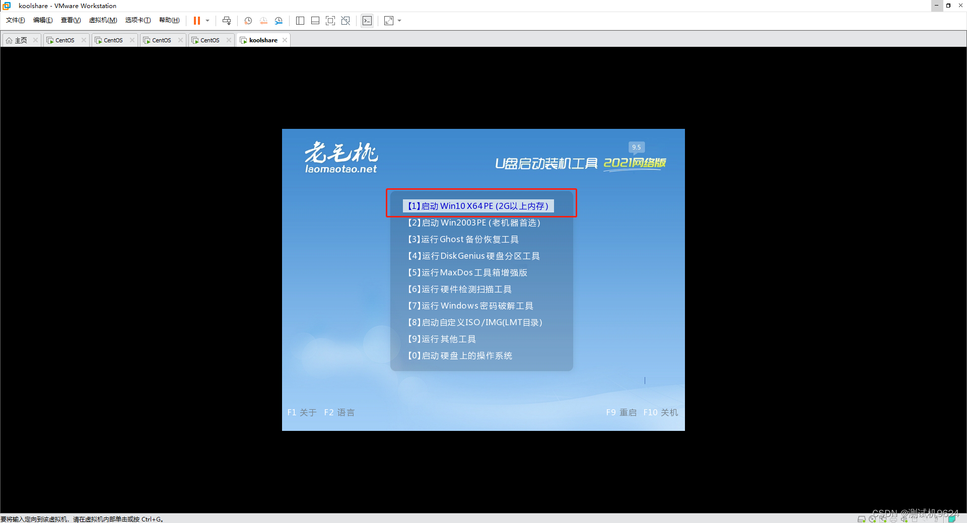The height and width of the screenshot is (523, 967).
Task: Close the first CentOS tab
Action: click(x=84, y=40)
